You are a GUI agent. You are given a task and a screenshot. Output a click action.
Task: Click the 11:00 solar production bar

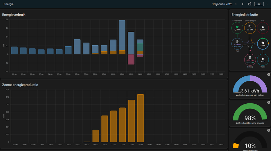(x=113, y=126)
